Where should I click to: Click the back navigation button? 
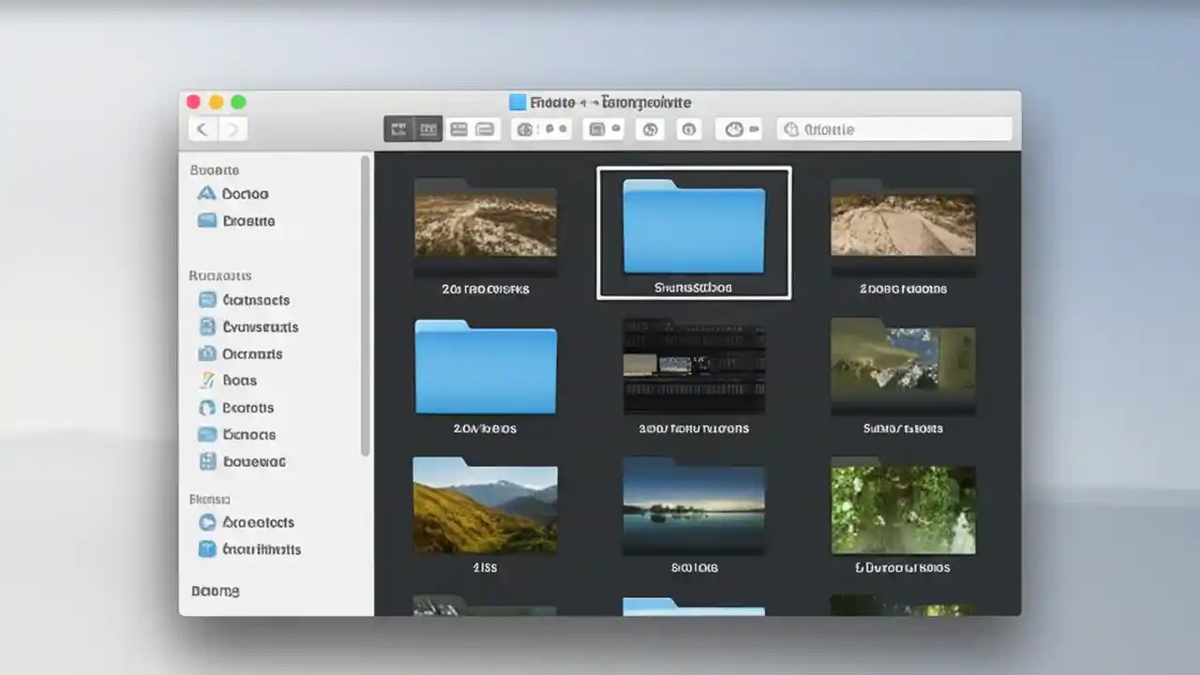tap(202, 128)
